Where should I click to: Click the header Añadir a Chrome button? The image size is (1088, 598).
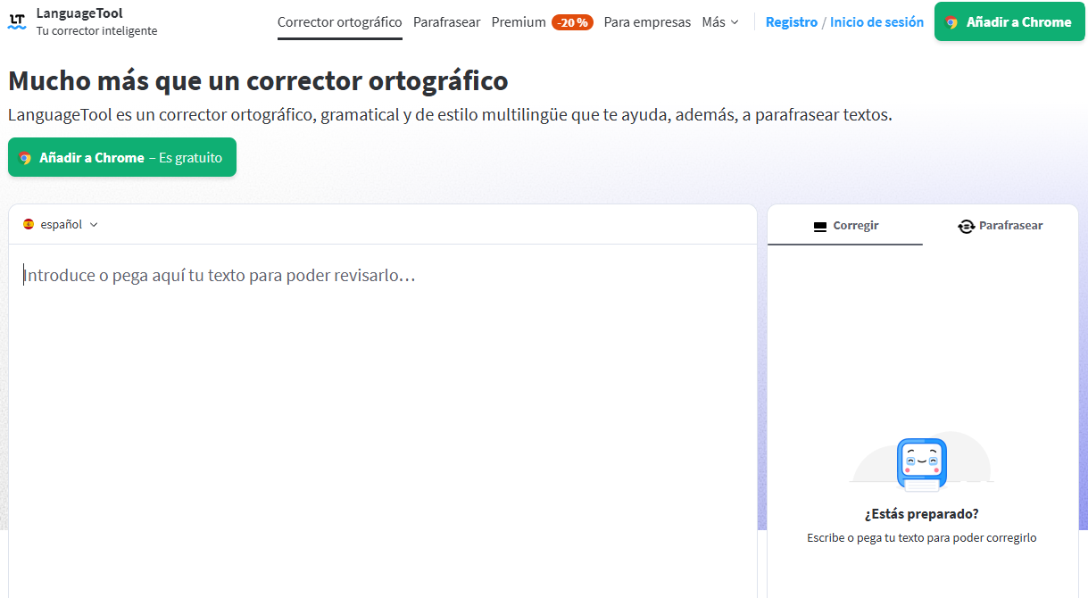pyautogui.click(x=1009, y=22)
